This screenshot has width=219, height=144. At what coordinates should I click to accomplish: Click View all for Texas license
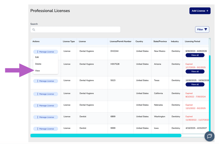coord(195,84)
